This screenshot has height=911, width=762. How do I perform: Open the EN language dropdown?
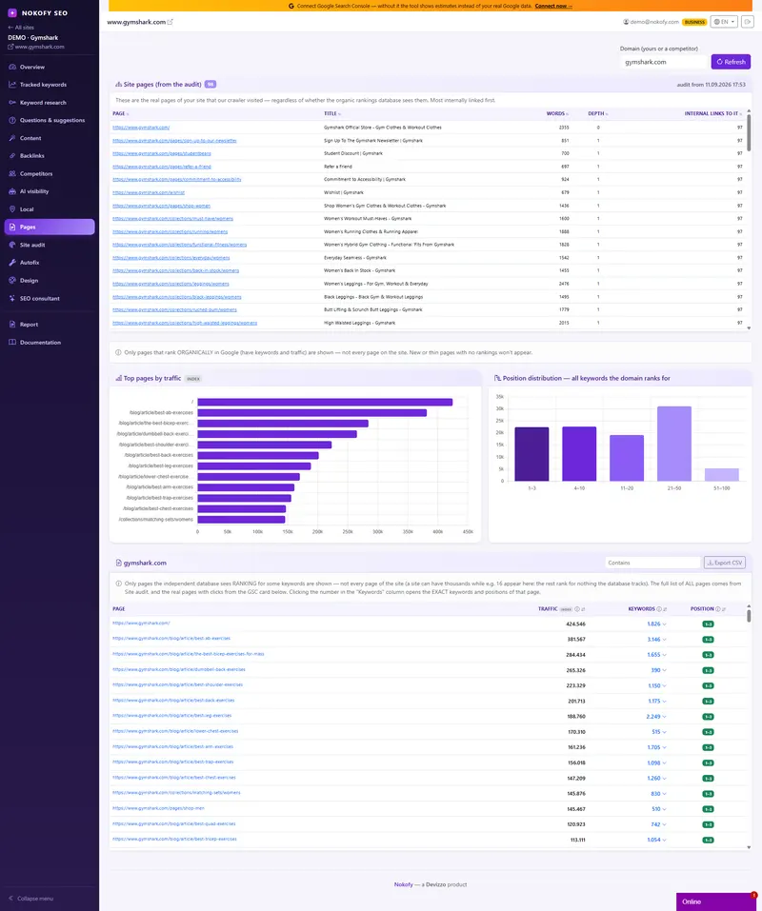click(724, 22)
